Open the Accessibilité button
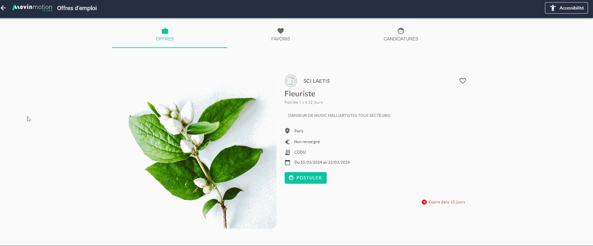 pyautogui.click(x=566, y=8)
